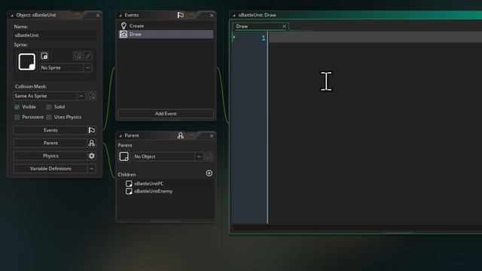This screenshot has width=482, height=271.
Task: Click the Physics button
Action: pyautogui.click(x=50, y=156)
